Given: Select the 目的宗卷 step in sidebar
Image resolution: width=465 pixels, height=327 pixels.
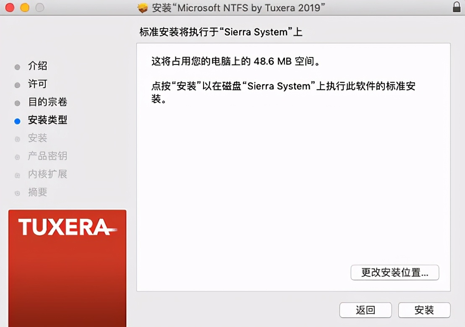Looking at the screenshot, I should pyautogui.click(x=47, y=102).
